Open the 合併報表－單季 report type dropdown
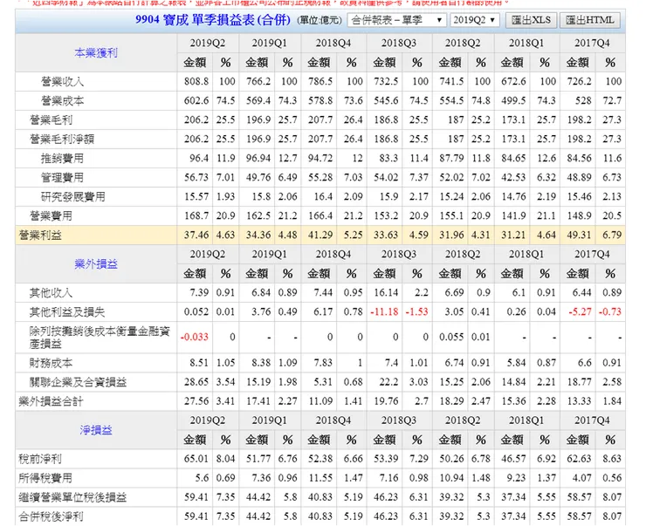The height and width of the screenshot is (526, 646). click(x=396, y=20)
